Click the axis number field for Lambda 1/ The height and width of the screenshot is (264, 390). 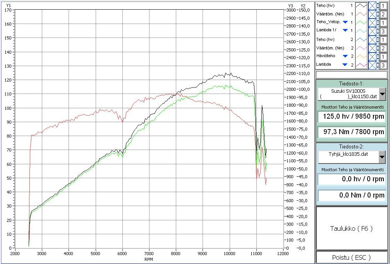pos(383,31)
